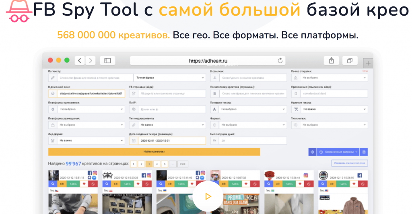
Task: Click the Facebook icon on the 15:20:28 card
Action: pyautogui.click(x=144, y=175)
